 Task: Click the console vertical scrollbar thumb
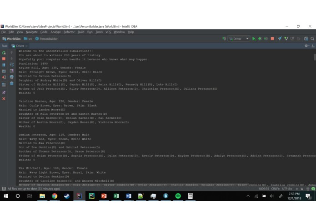(315, 57)
